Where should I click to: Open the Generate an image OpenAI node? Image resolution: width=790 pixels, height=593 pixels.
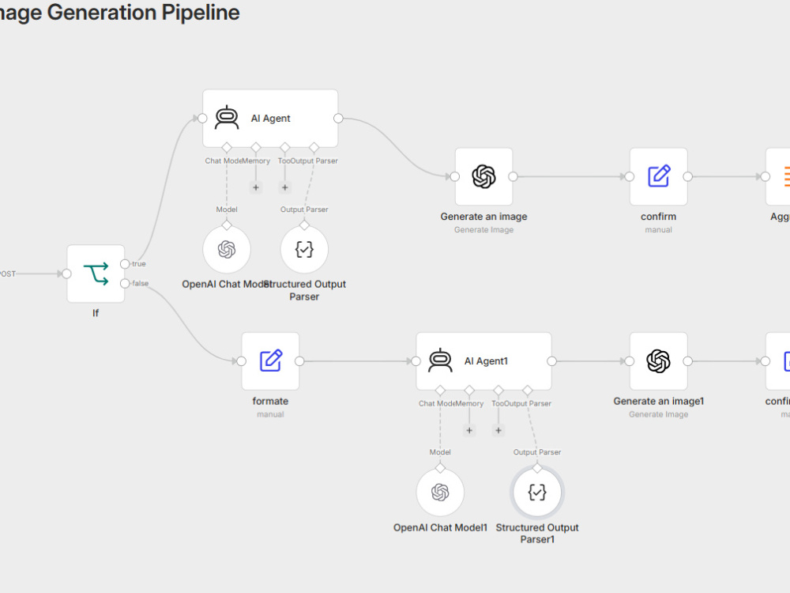point(483,176)
